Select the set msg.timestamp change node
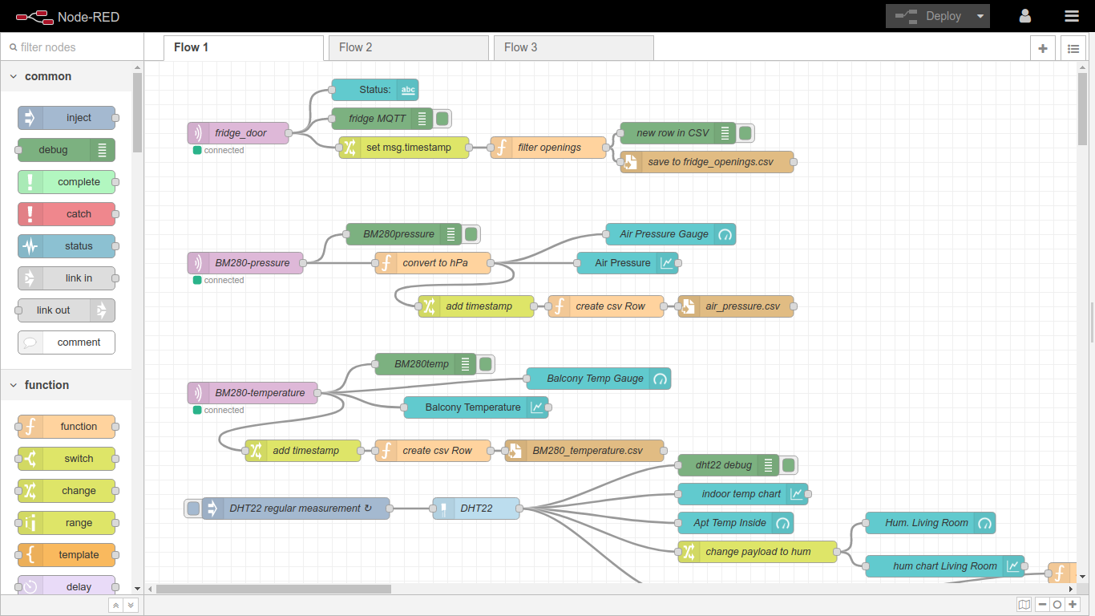The width and height of the screenshot is (1095, 616). point(404,148)
